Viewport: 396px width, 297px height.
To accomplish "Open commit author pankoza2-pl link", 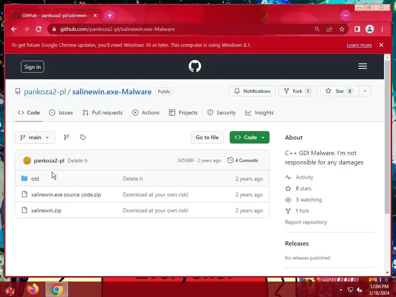I will coord(49,160).
